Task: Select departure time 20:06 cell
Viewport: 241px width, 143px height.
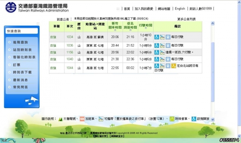Action: (115, 37)
